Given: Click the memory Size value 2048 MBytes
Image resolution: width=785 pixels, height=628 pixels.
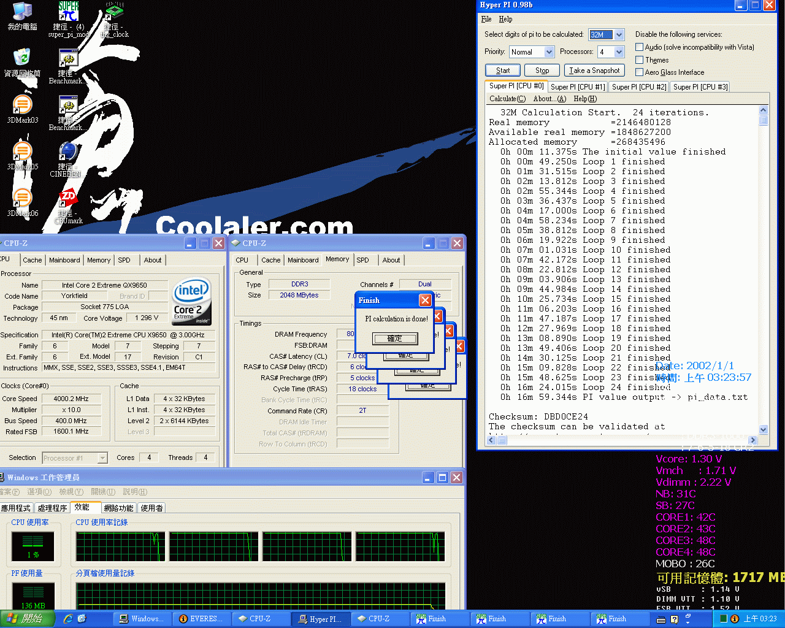Looking at the screenshot, I should point(299,295).
